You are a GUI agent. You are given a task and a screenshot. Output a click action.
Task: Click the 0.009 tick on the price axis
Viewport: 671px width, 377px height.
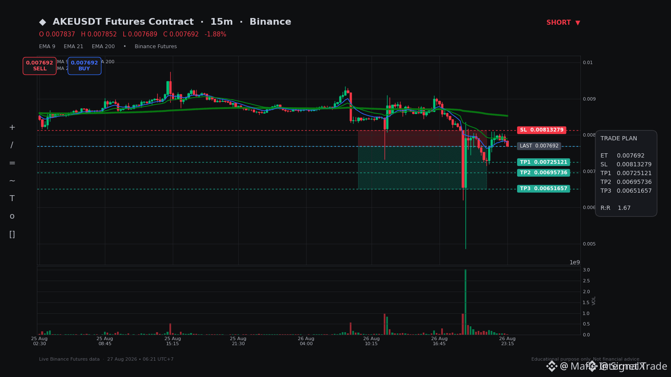(x=589, y=99)
